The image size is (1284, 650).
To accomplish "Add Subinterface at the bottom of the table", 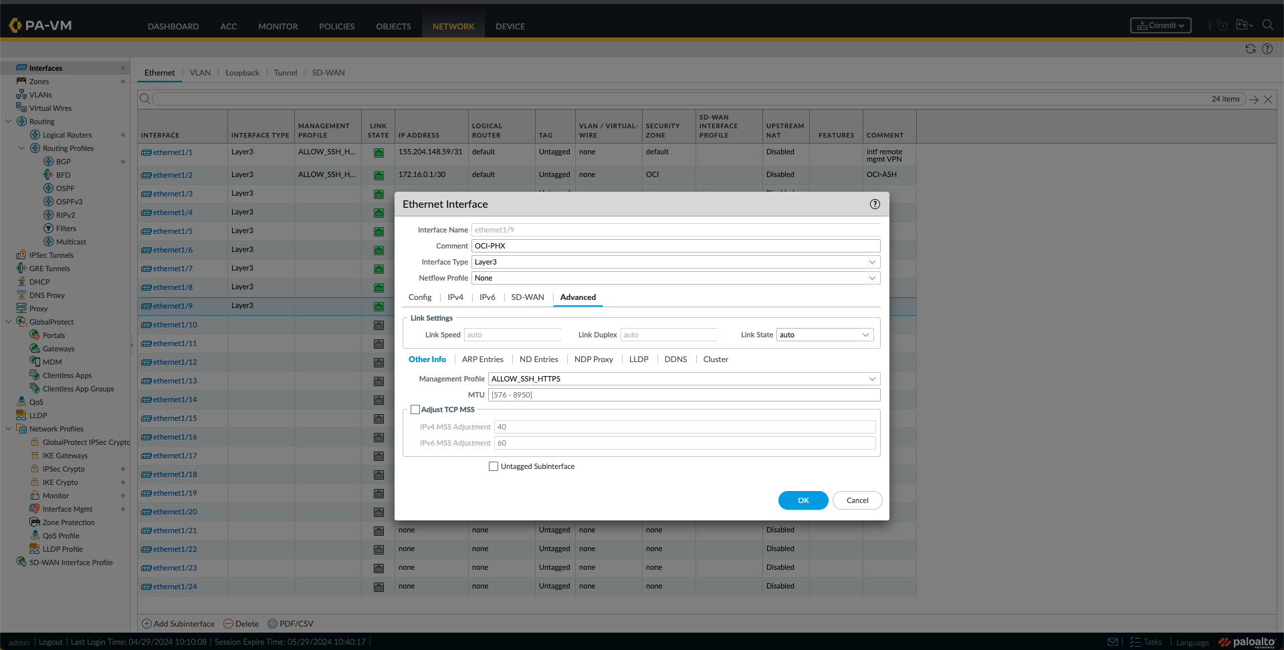I will (x=178, y=623).
